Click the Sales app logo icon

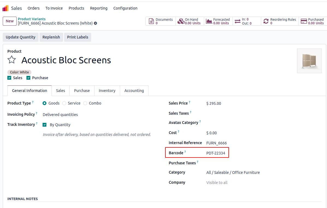coord(5,8)
